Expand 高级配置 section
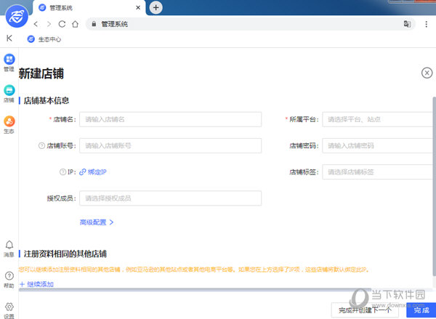 (x=97, y=222)
